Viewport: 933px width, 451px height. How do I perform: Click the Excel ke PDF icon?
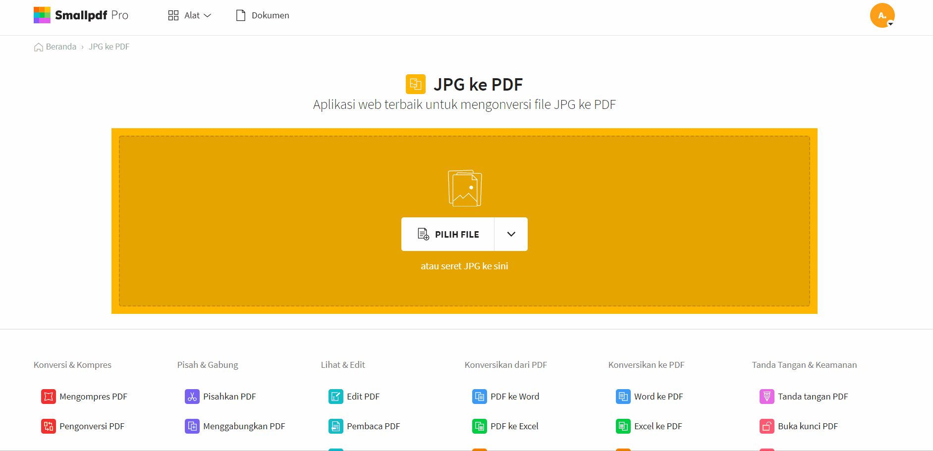pyautogui.click(x=623, y=426)
